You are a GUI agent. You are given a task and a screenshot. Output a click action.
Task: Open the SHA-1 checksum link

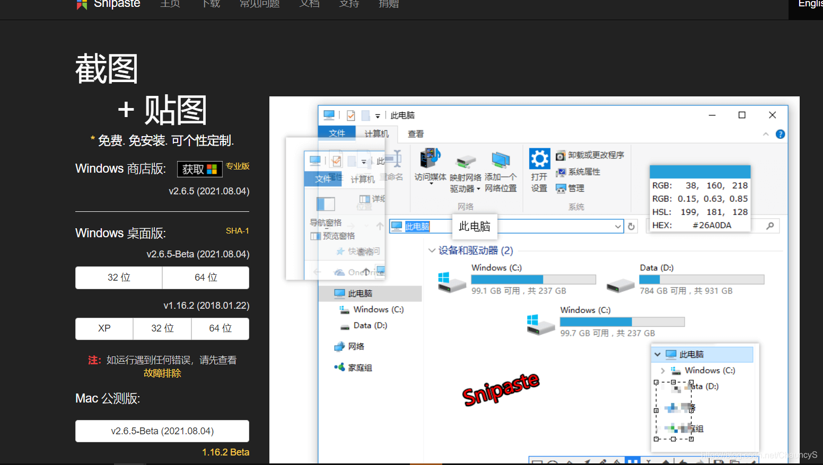237,231
